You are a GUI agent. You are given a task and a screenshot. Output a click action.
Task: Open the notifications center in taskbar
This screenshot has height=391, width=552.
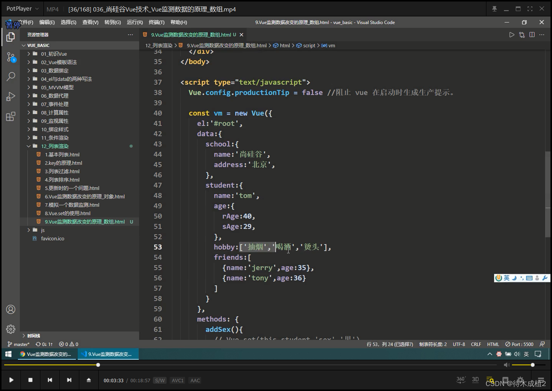[538, 354]
